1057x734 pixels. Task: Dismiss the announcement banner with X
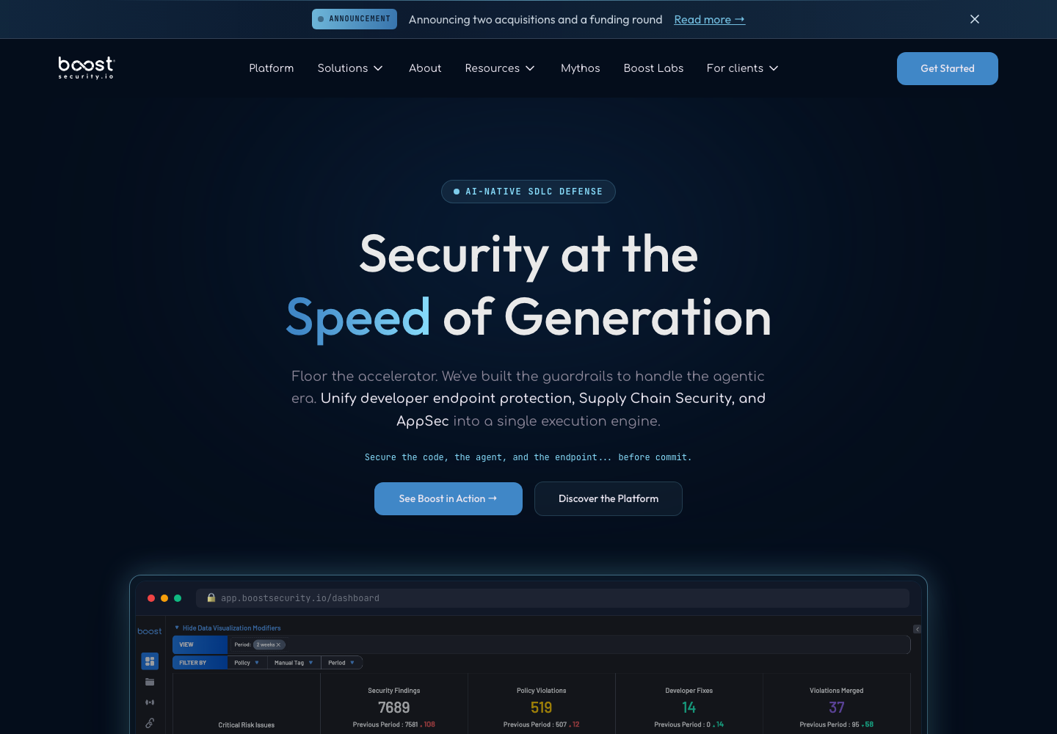[975, 19]
